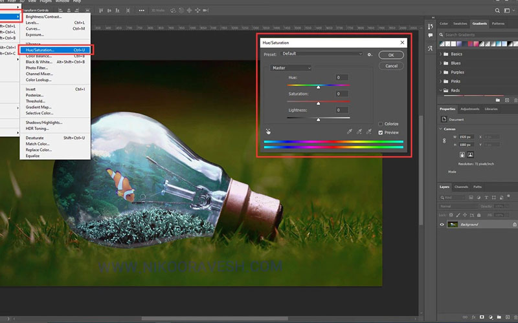This screenshot has width=518, height=323.
Task: Open the workspace switcher icon
Action: (x=507, y=10)
